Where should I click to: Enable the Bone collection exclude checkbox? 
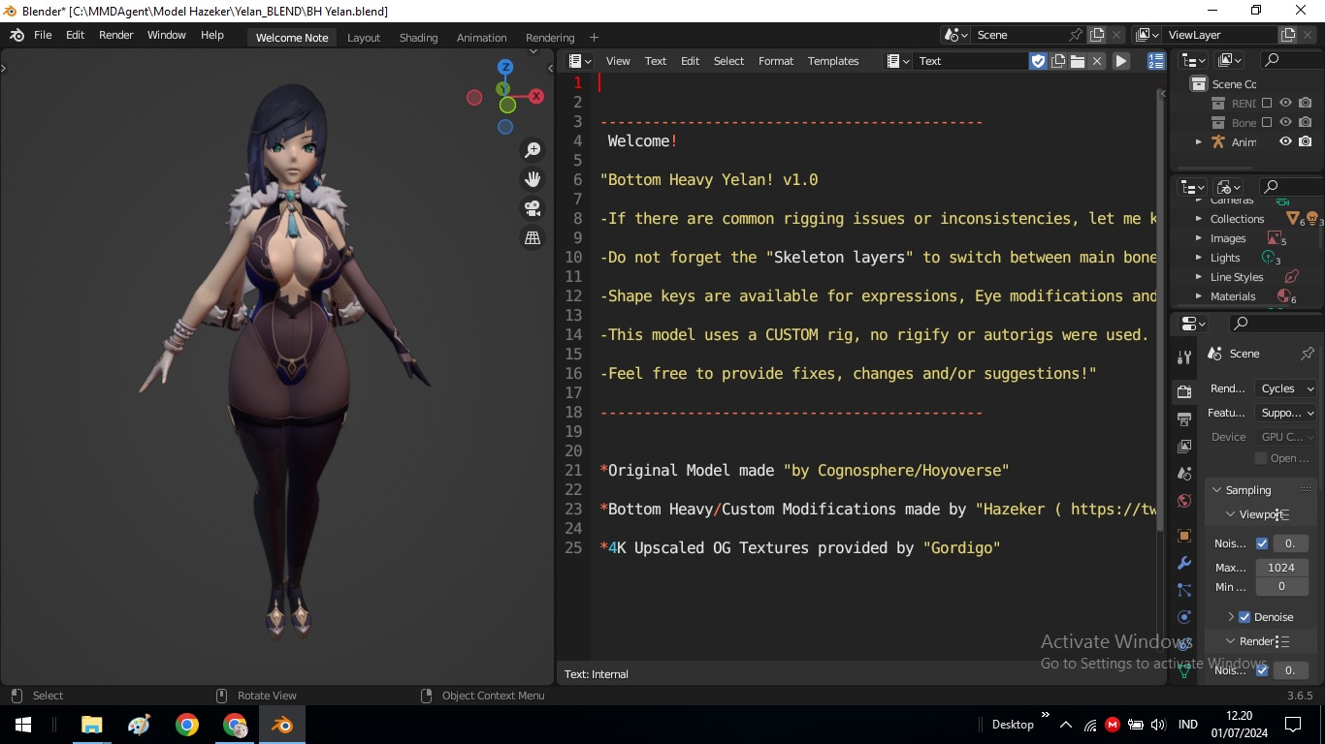coord(1267,122)
